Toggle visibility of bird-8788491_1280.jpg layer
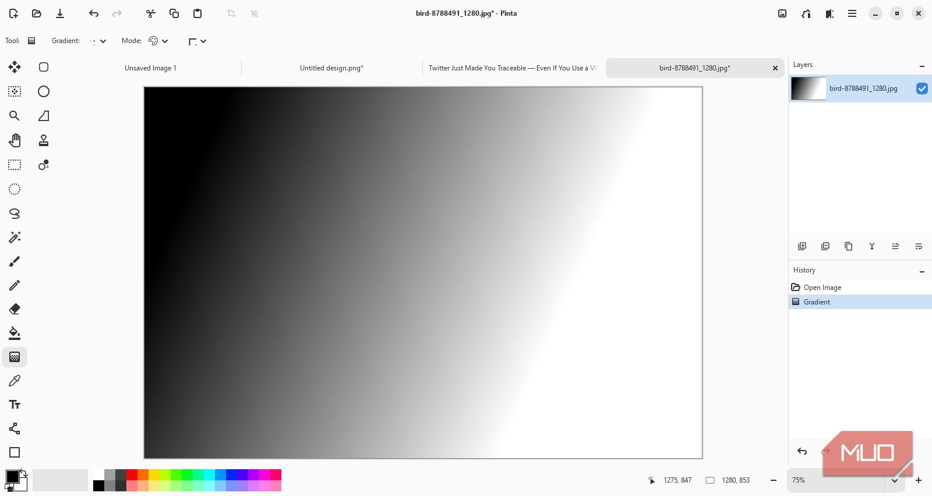The image size is (932, 496). tap(922, 88)
